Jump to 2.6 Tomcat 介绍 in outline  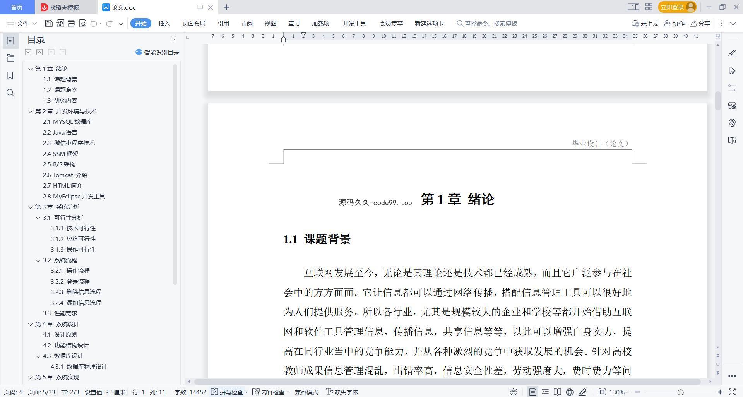pyautogui.click(x=65, y=175)
